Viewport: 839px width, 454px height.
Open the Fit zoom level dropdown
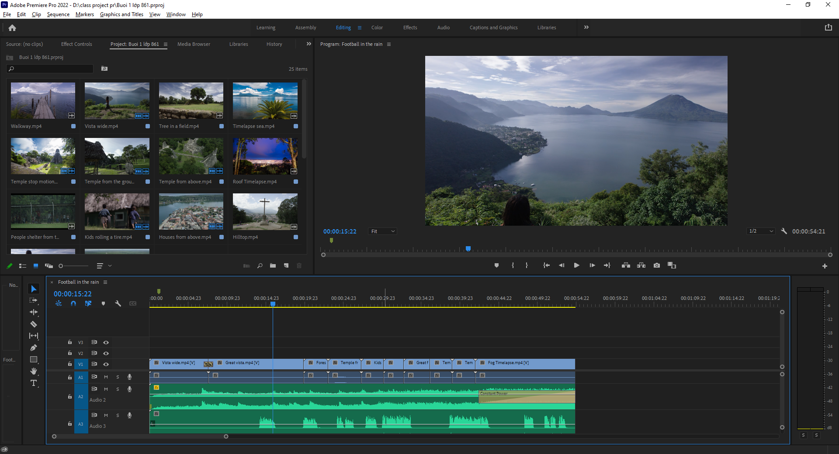coord(382,231)
